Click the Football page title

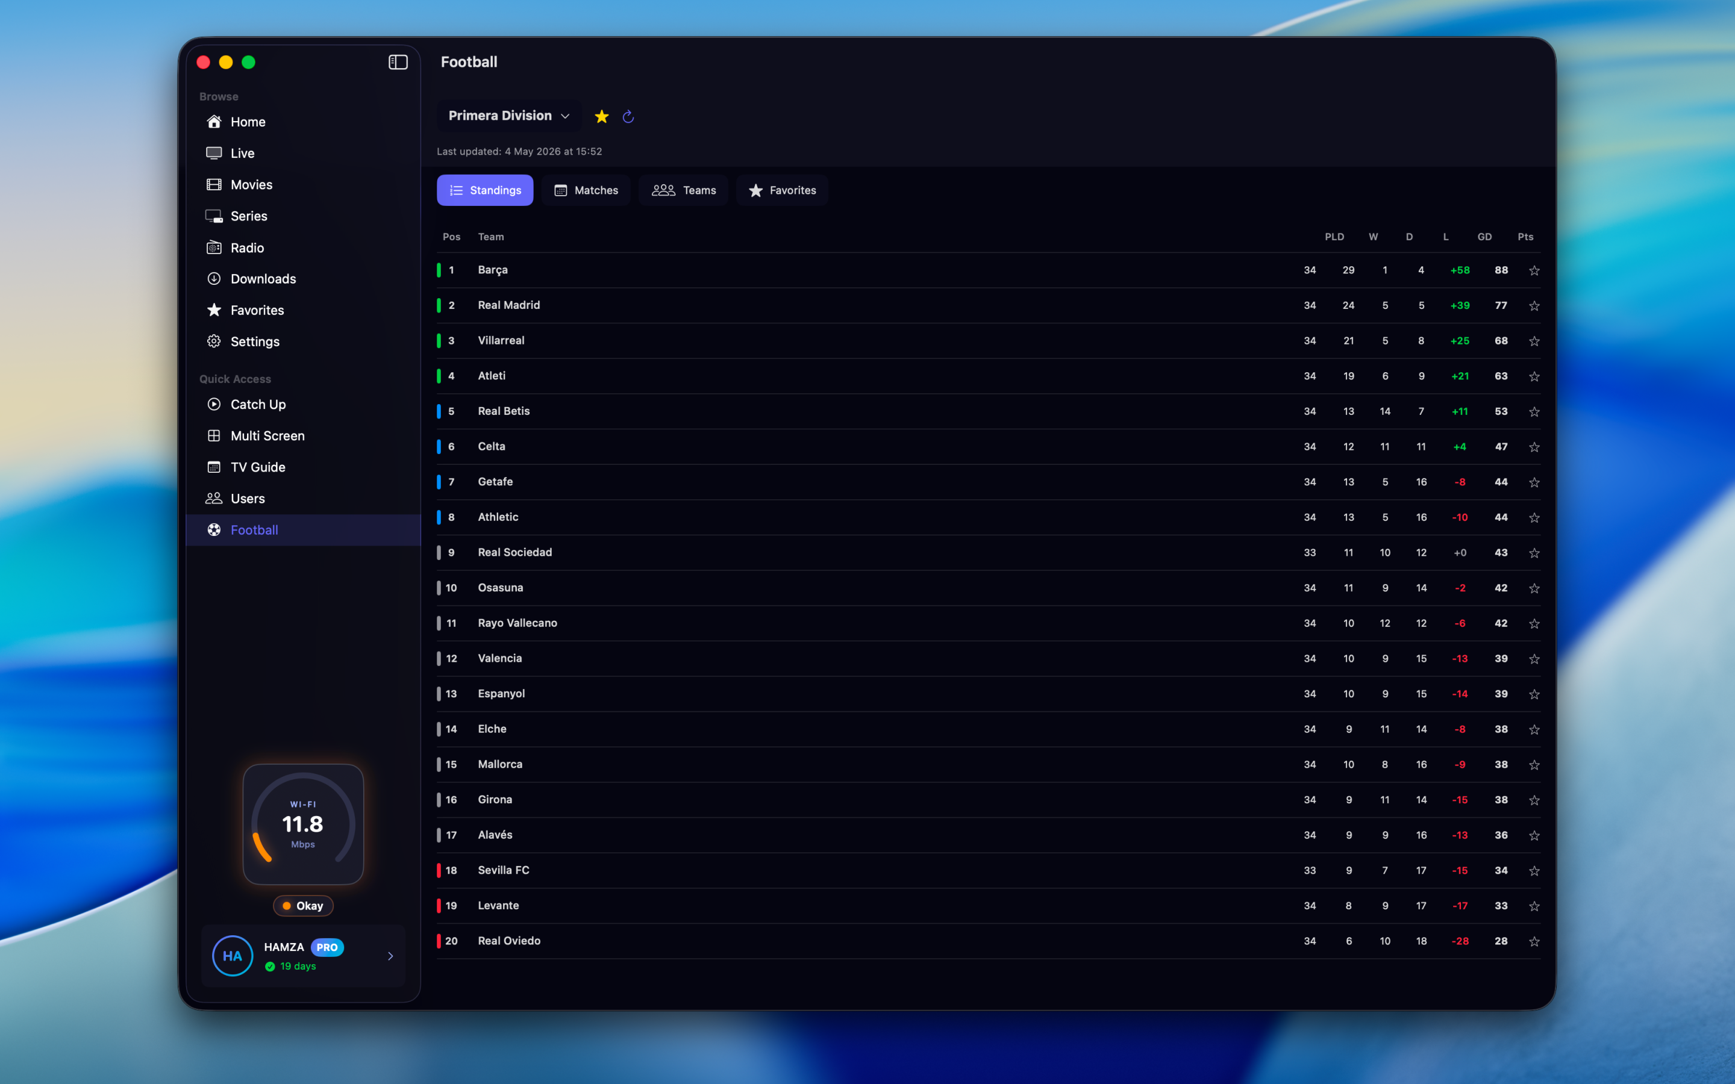click(469, 63)
